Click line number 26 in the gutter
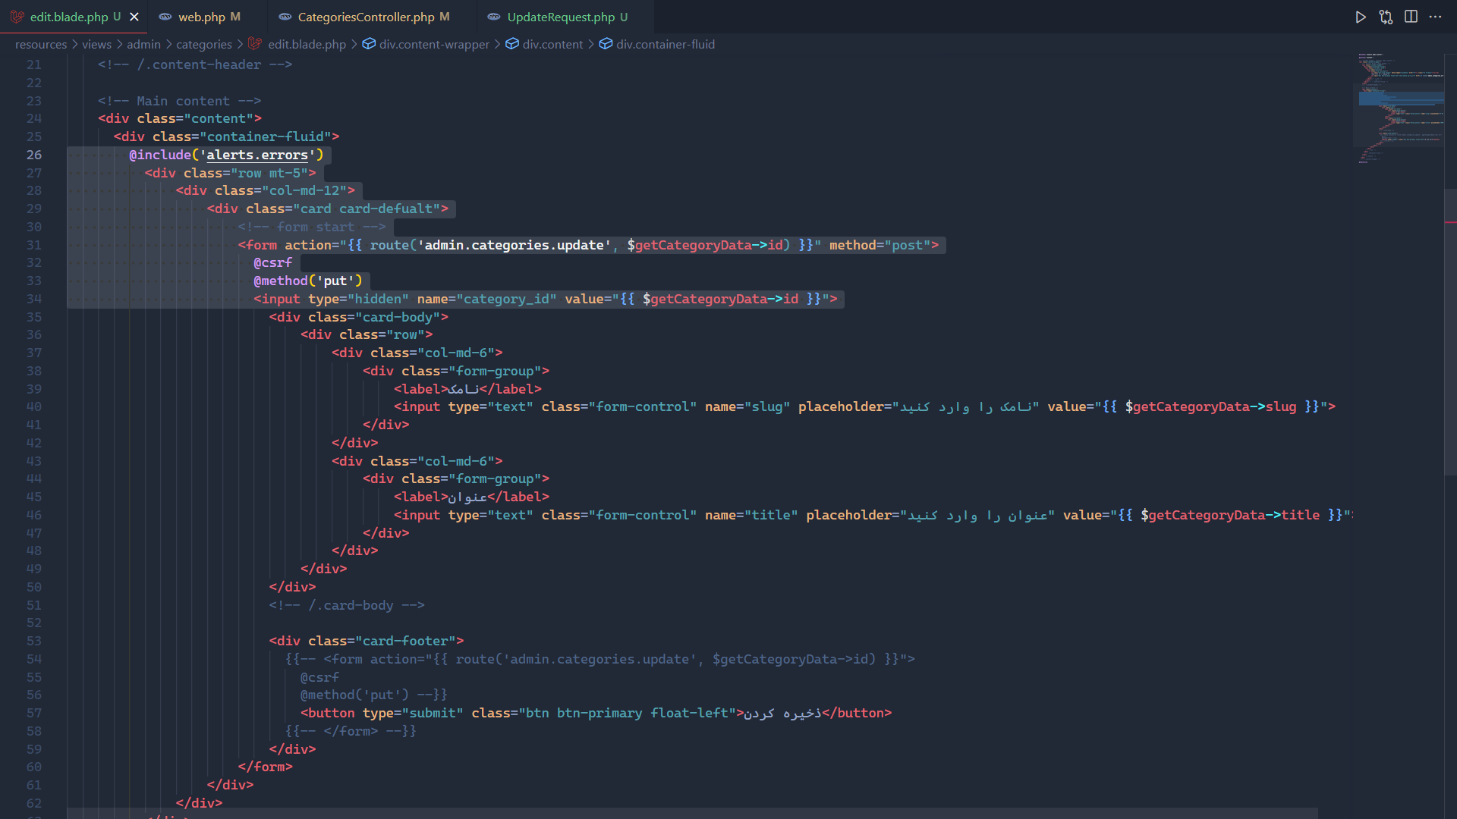The width and height of the screenshot is (1457, 819). tap(34, 155)
